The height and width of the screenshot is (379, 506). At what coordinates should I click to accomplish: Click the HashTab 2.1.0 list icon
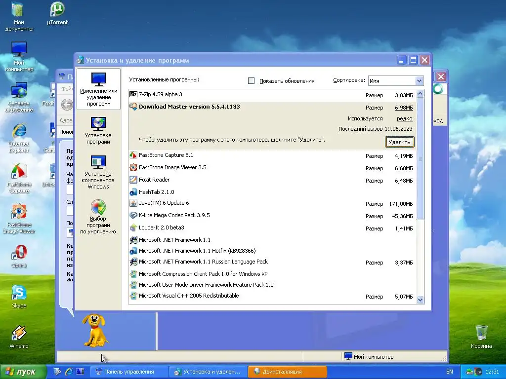(133, 192)
